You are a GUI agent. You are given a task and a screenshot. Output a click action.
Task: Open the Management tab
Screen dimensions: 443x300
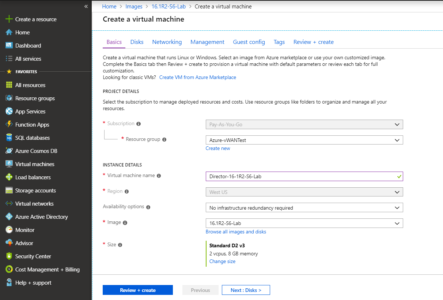click(x=207, y=42)
